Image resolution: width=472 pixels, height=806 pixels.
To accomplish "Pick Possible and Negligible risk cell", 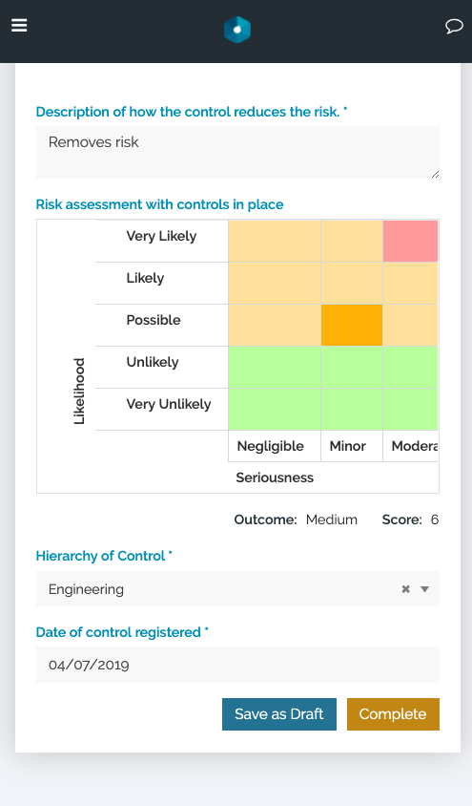I will 275,325.
